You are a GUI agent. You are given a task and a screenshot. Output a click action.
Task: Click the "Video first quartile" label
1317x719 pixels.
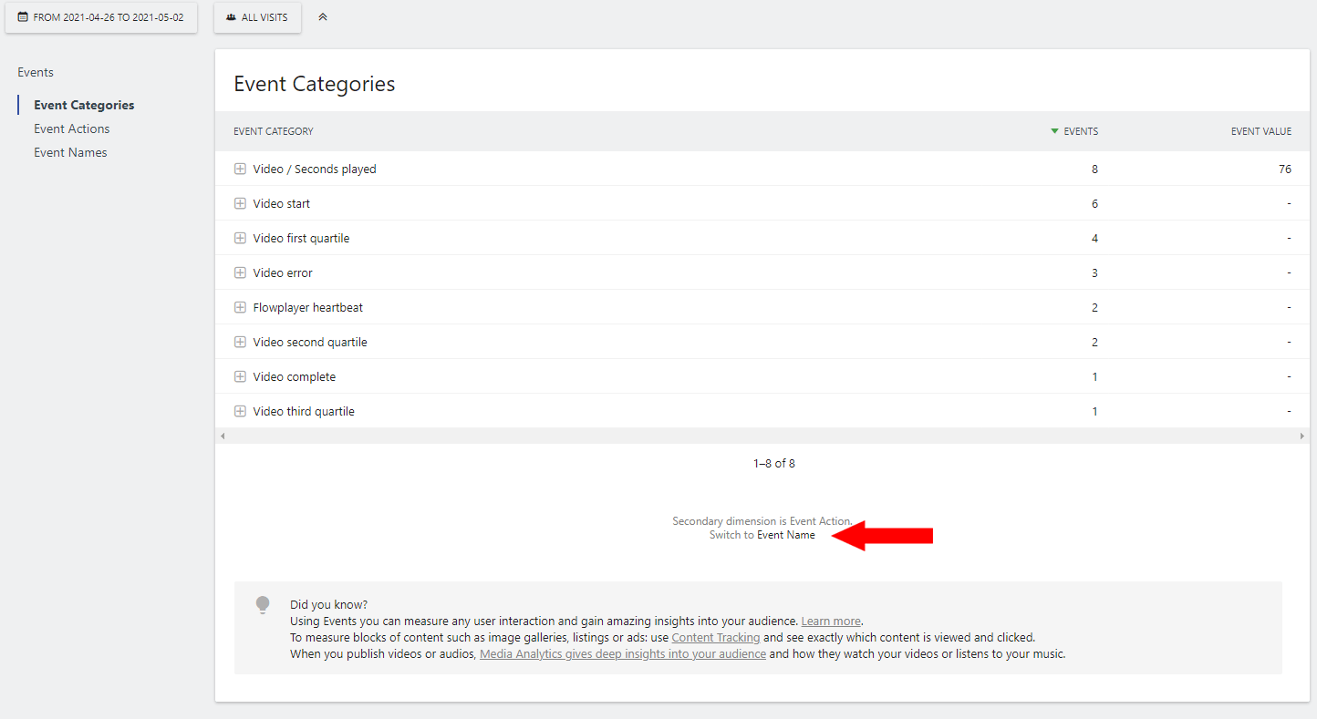301,238
